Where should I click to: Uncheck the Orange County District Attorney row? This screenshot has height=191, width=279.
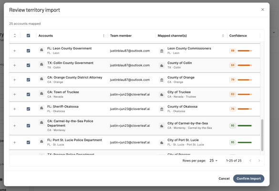28,80
